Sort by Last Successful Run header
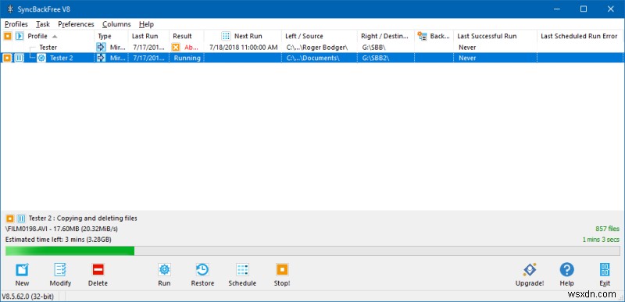 (487, 36)
